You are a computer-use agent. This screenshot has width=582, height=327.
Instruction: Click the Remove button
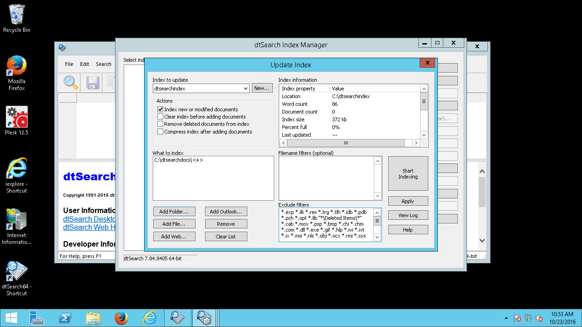(226, 224)
